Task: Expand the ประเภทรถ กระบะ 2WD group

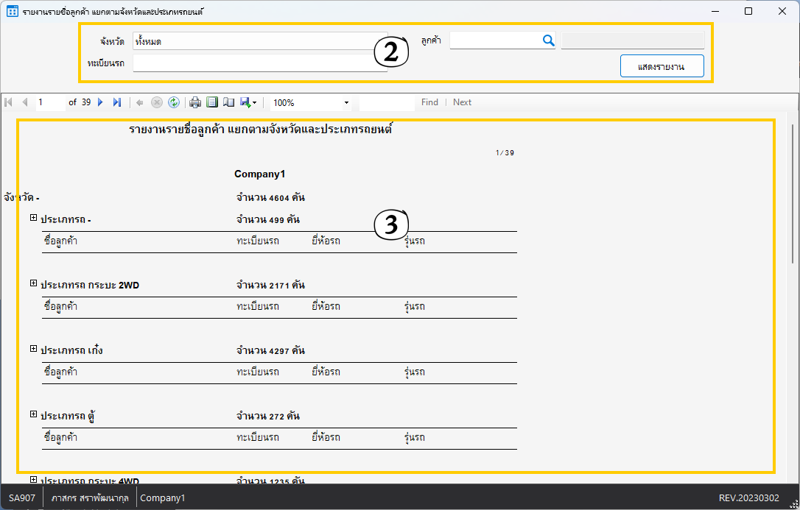Action: pos(33,283)
